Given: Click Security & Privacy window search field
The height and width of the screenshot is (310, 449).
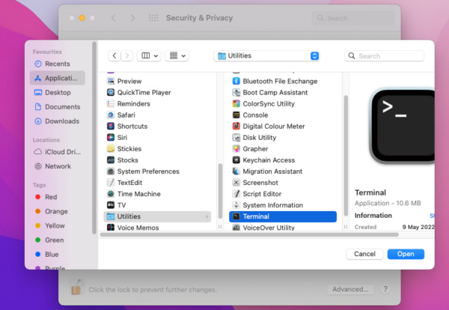Looking at the screenshot, I should click(x=352, y=18).
